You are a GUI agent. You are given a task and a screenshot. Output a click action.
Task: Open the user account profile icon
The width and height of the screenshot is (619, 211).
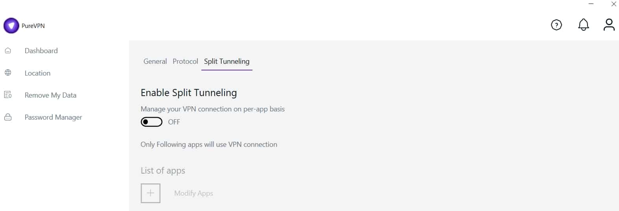pos(609,25)
